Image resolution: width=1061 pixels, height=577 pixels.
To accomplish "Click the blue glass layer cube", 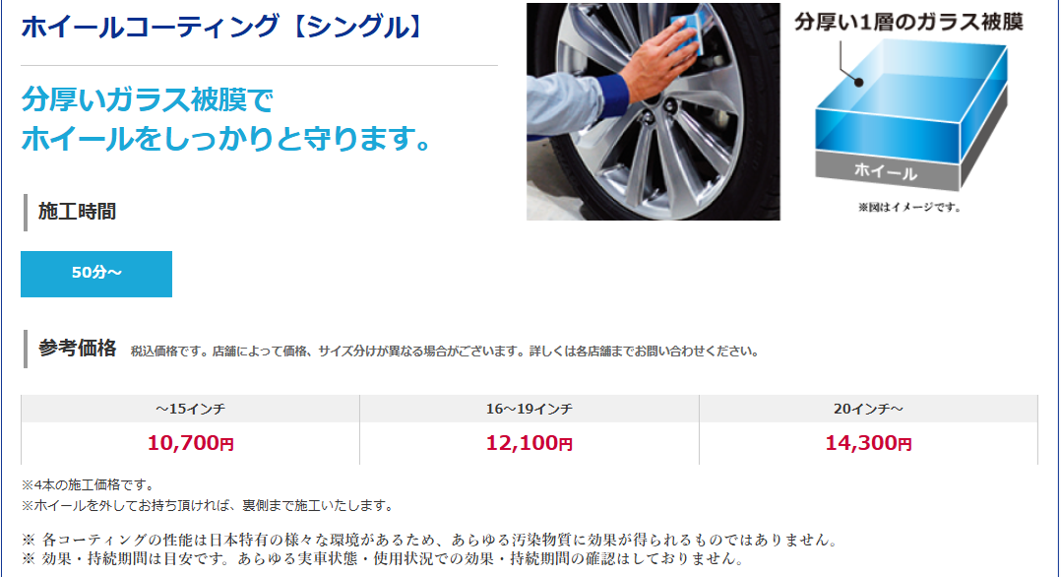I will pos(910,101).
